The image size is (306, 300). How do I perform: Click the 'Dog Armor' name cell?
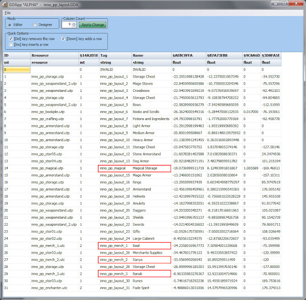152,161
